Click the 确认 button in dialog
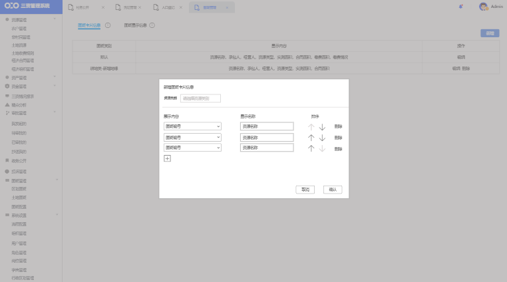The image size is (507, 282). (332, 189)
